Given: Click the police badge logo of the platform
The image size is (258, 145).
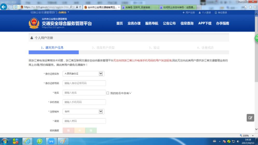Looking at the screenshot, I should coord(34,23).
